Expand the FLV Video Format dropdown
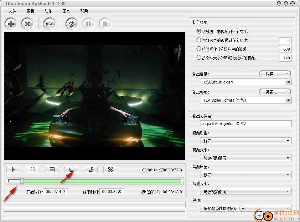The height and width of the screenshot is (222, 300). pyautogui.click(x=288, y=100)
